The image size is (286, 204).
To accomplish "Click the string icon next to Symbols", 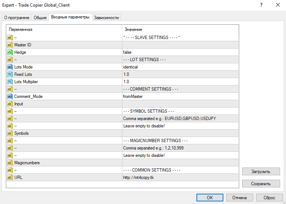I will click(x=10, y=133).
